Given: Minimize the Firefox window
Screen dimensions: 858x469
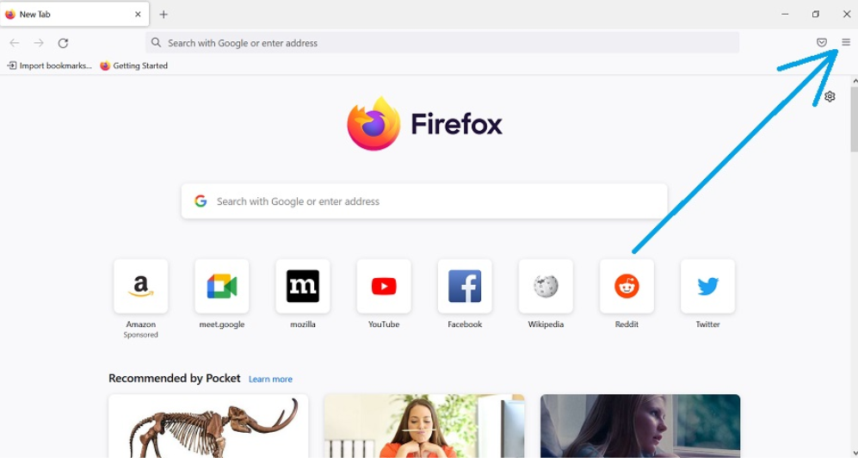Looking at the screenshot, I should pyautogui.click(x=785, y=15).
